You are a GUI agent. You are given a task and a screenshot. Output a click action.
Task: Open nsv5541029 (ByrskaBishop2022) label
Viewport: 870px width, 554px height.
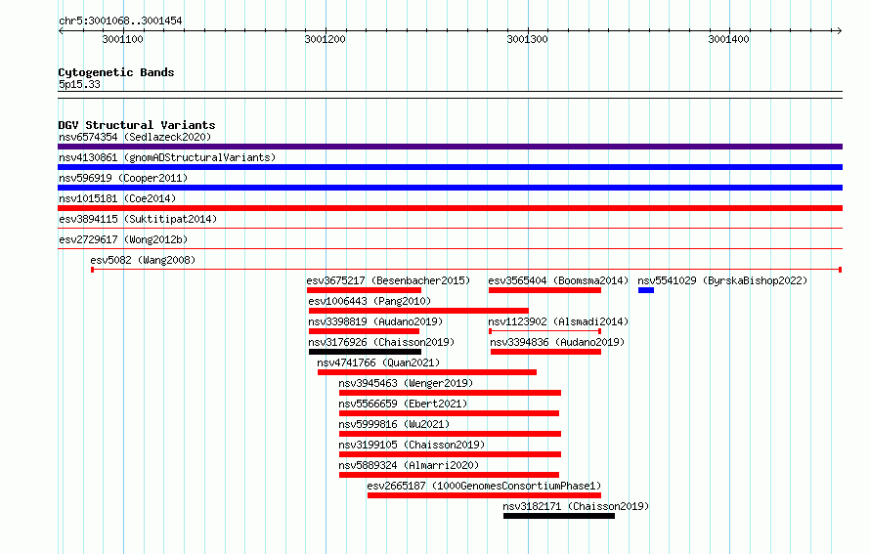tap(722, 280)
